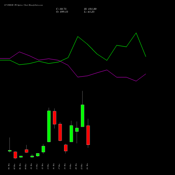Click the small red candle for 18 Mar

pos(66,148)
